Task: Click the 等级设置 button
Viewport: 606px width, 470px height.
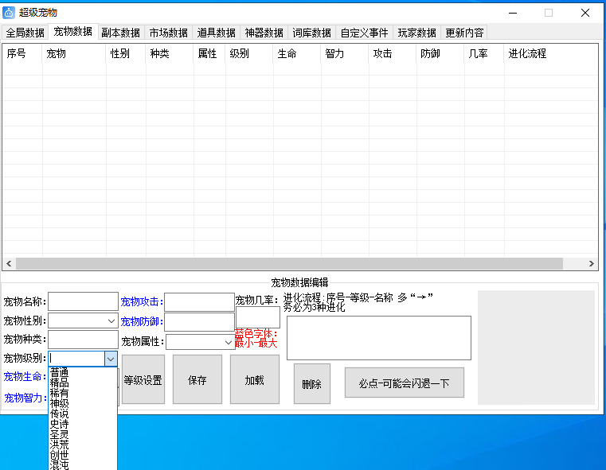Action: pos(143,379)
